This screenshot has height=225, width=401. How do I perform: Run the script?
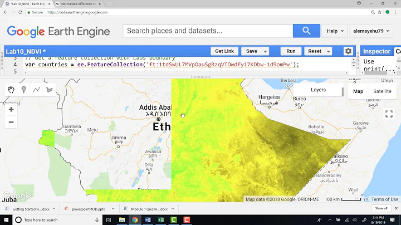coord(291,51)
